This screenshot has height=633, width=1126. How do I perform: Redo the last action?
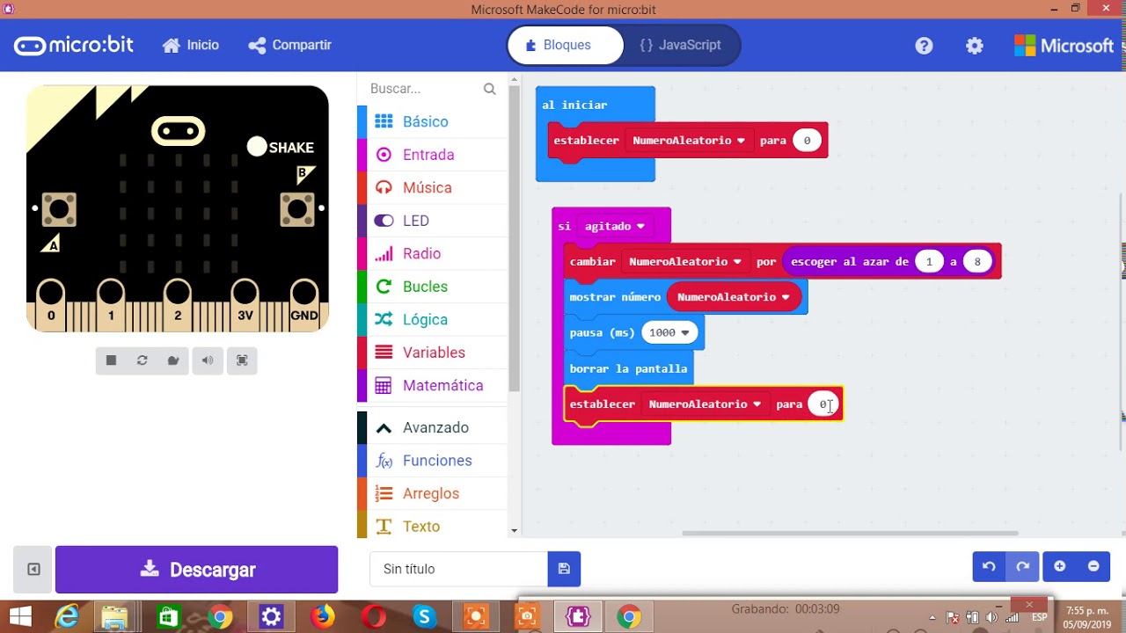(x=1022, y=567)
